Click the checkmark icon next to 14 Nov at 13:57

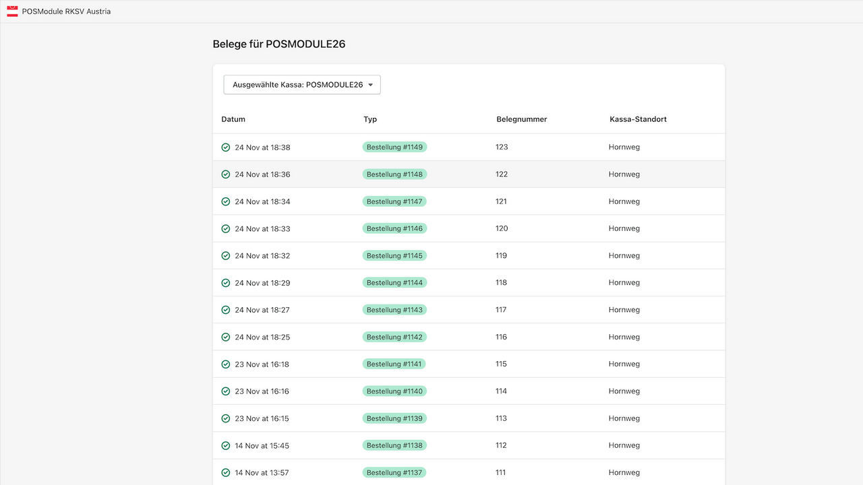(225, 472)
